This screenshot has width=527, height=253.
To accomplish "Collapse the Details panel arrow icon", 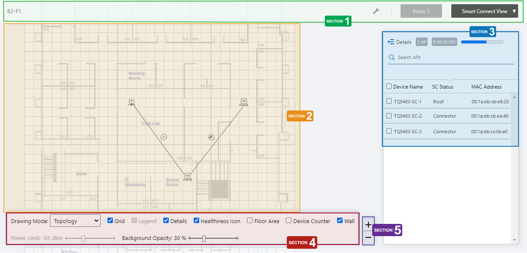I will (391, 42).
